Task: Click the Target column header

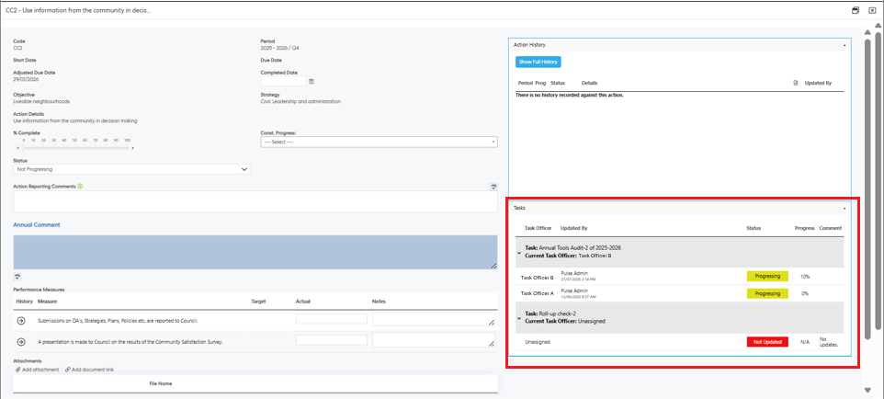Action: coord(258,302)
